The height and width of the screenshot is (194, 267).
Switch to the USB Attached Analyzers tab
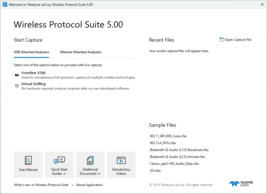(31, 52)
